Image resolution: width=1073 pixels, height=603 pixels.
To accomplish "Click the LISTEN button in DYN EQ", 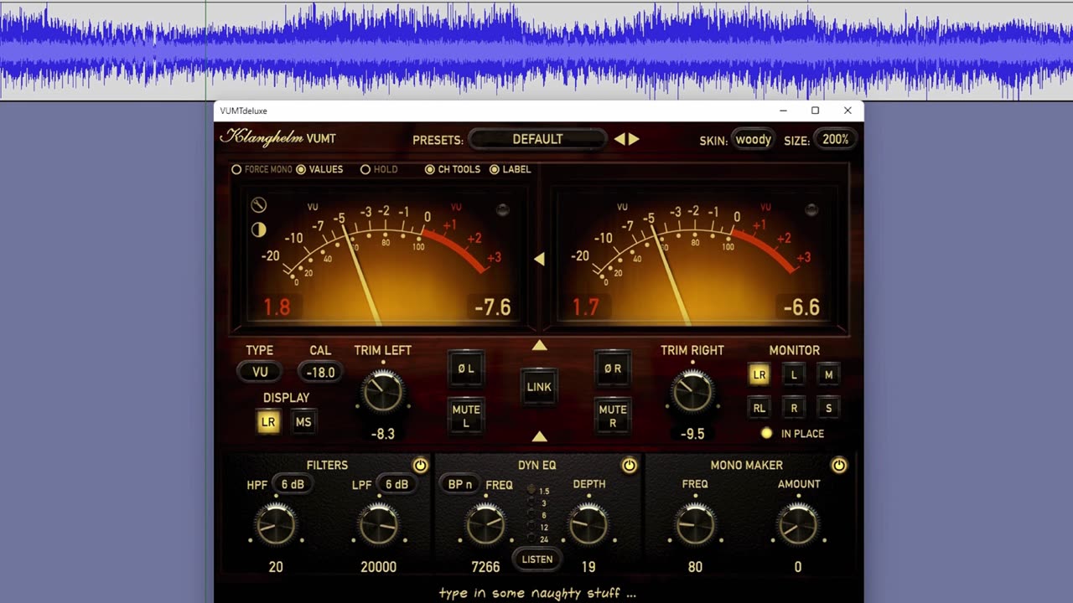I will pos(537,559).
